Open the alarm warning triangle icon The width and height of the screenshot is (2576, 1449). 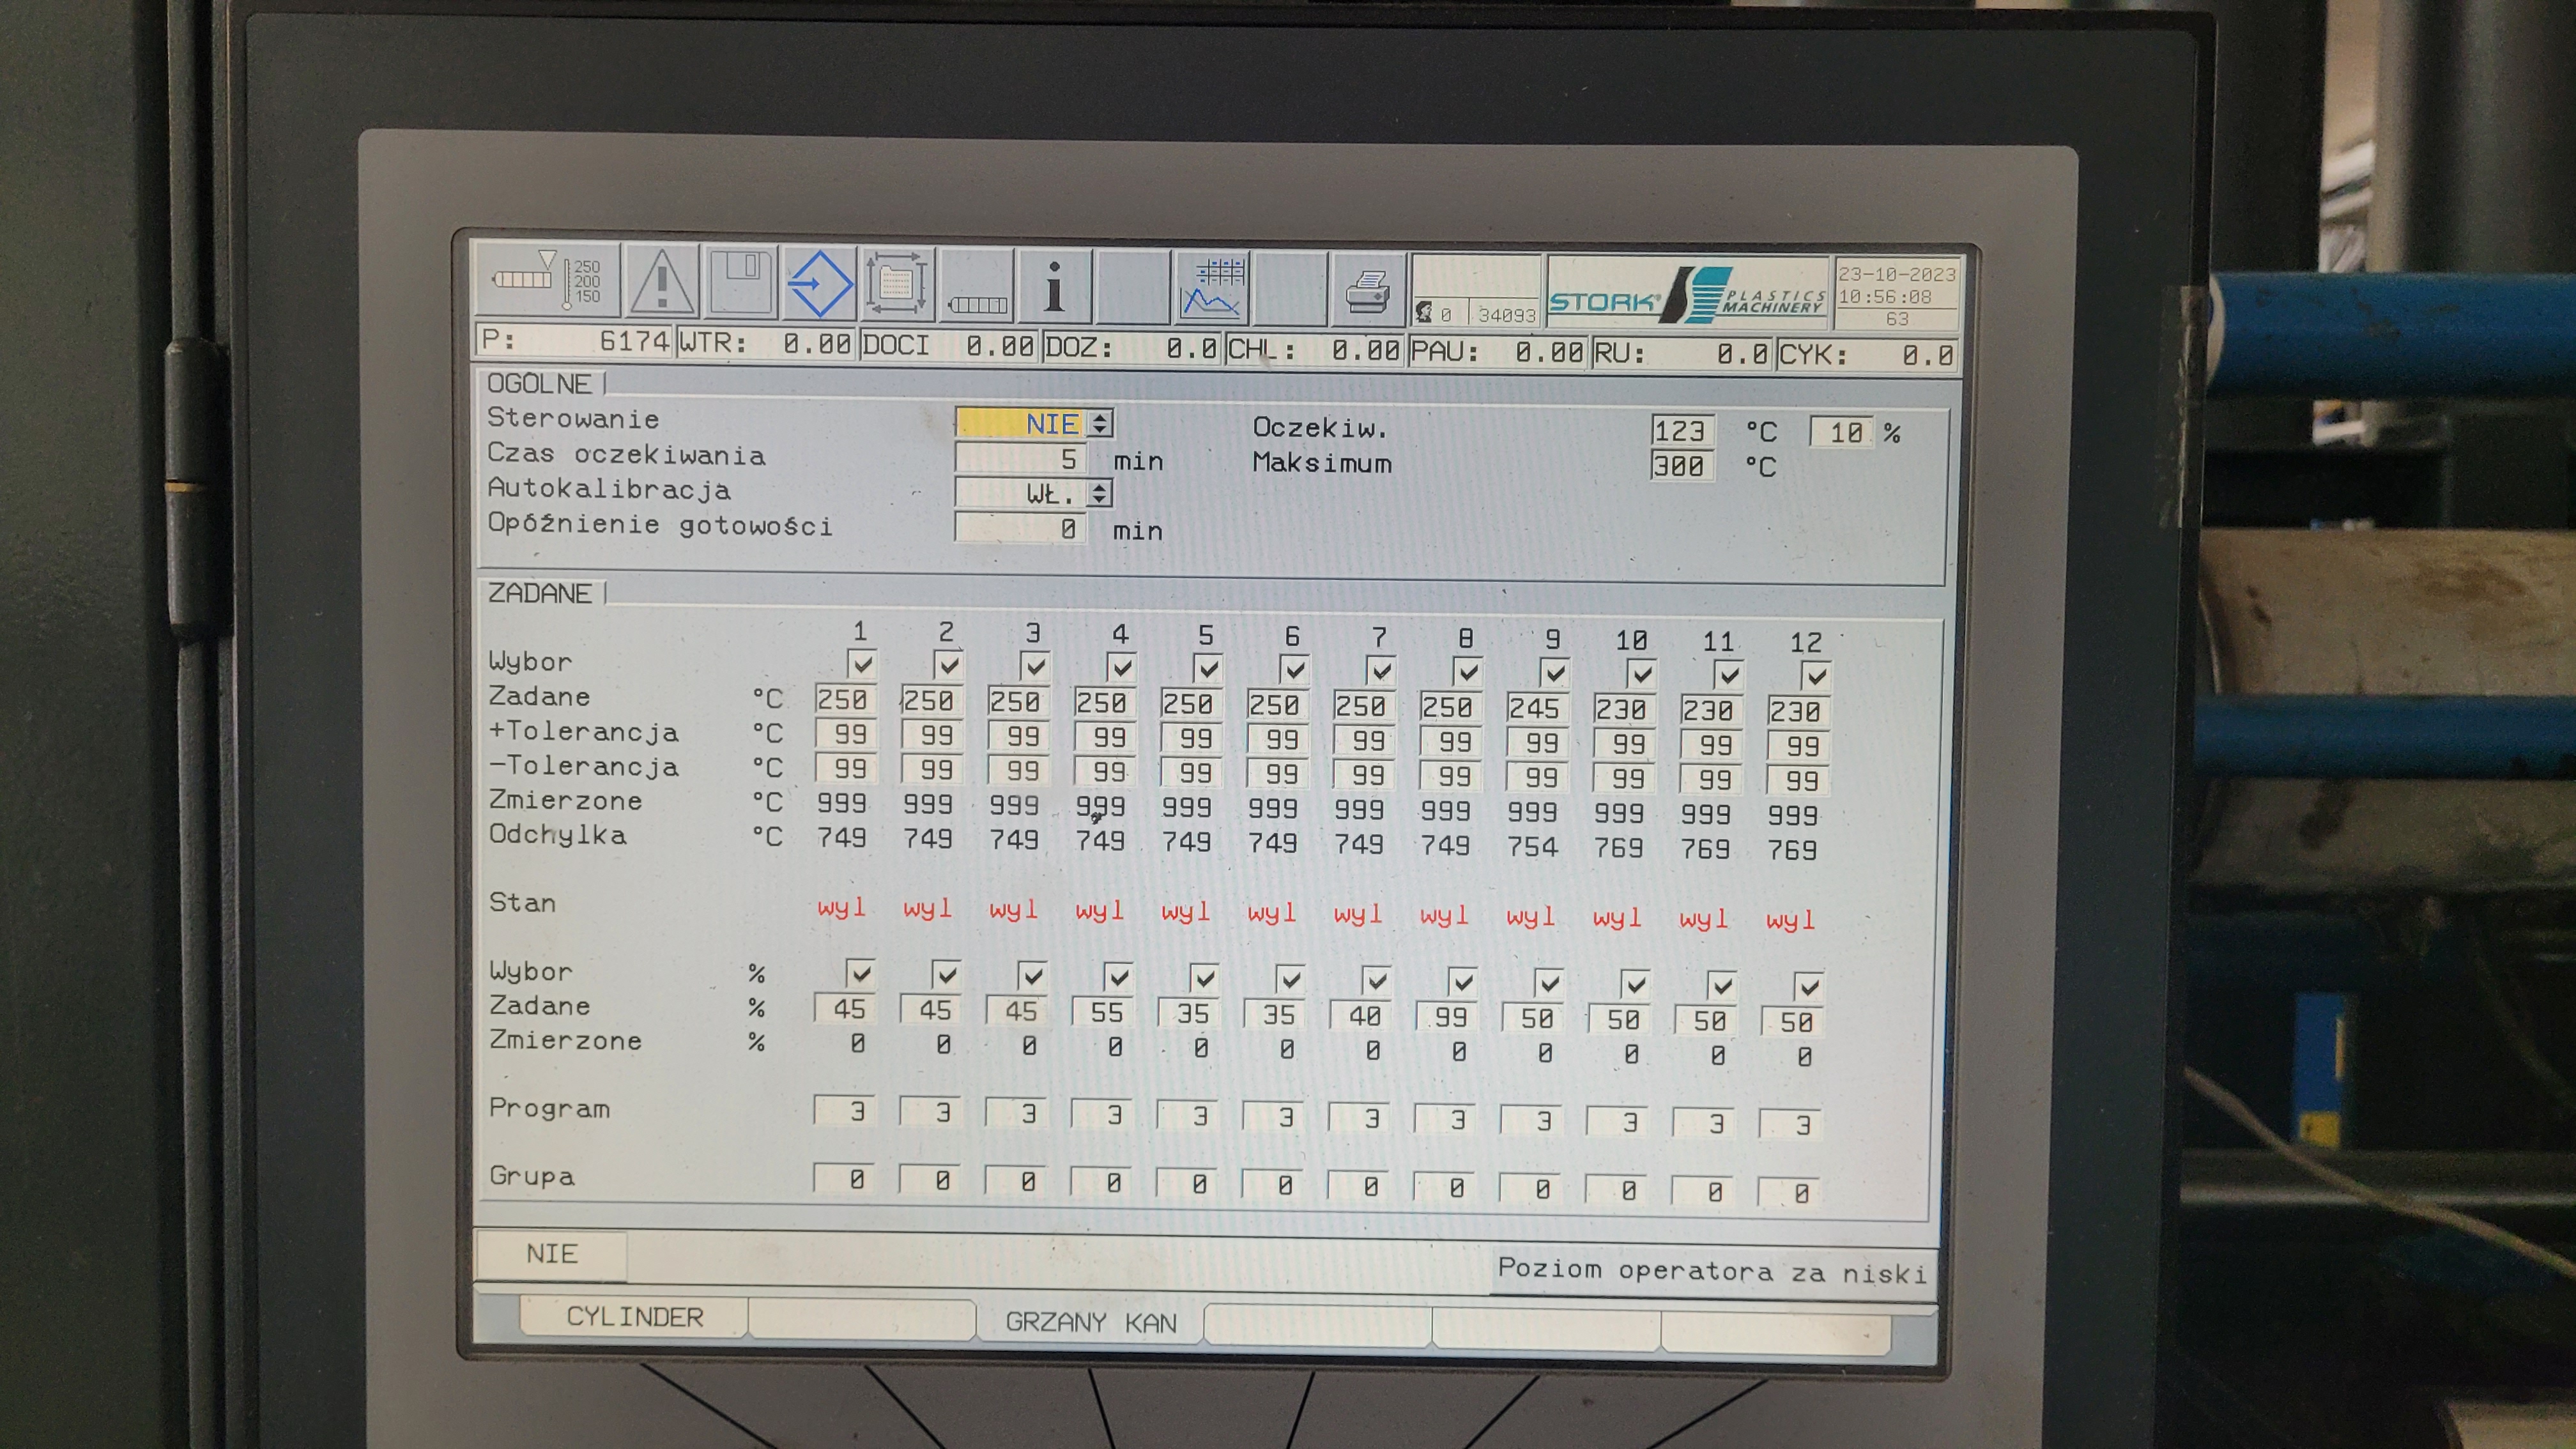tap(661, 283)
